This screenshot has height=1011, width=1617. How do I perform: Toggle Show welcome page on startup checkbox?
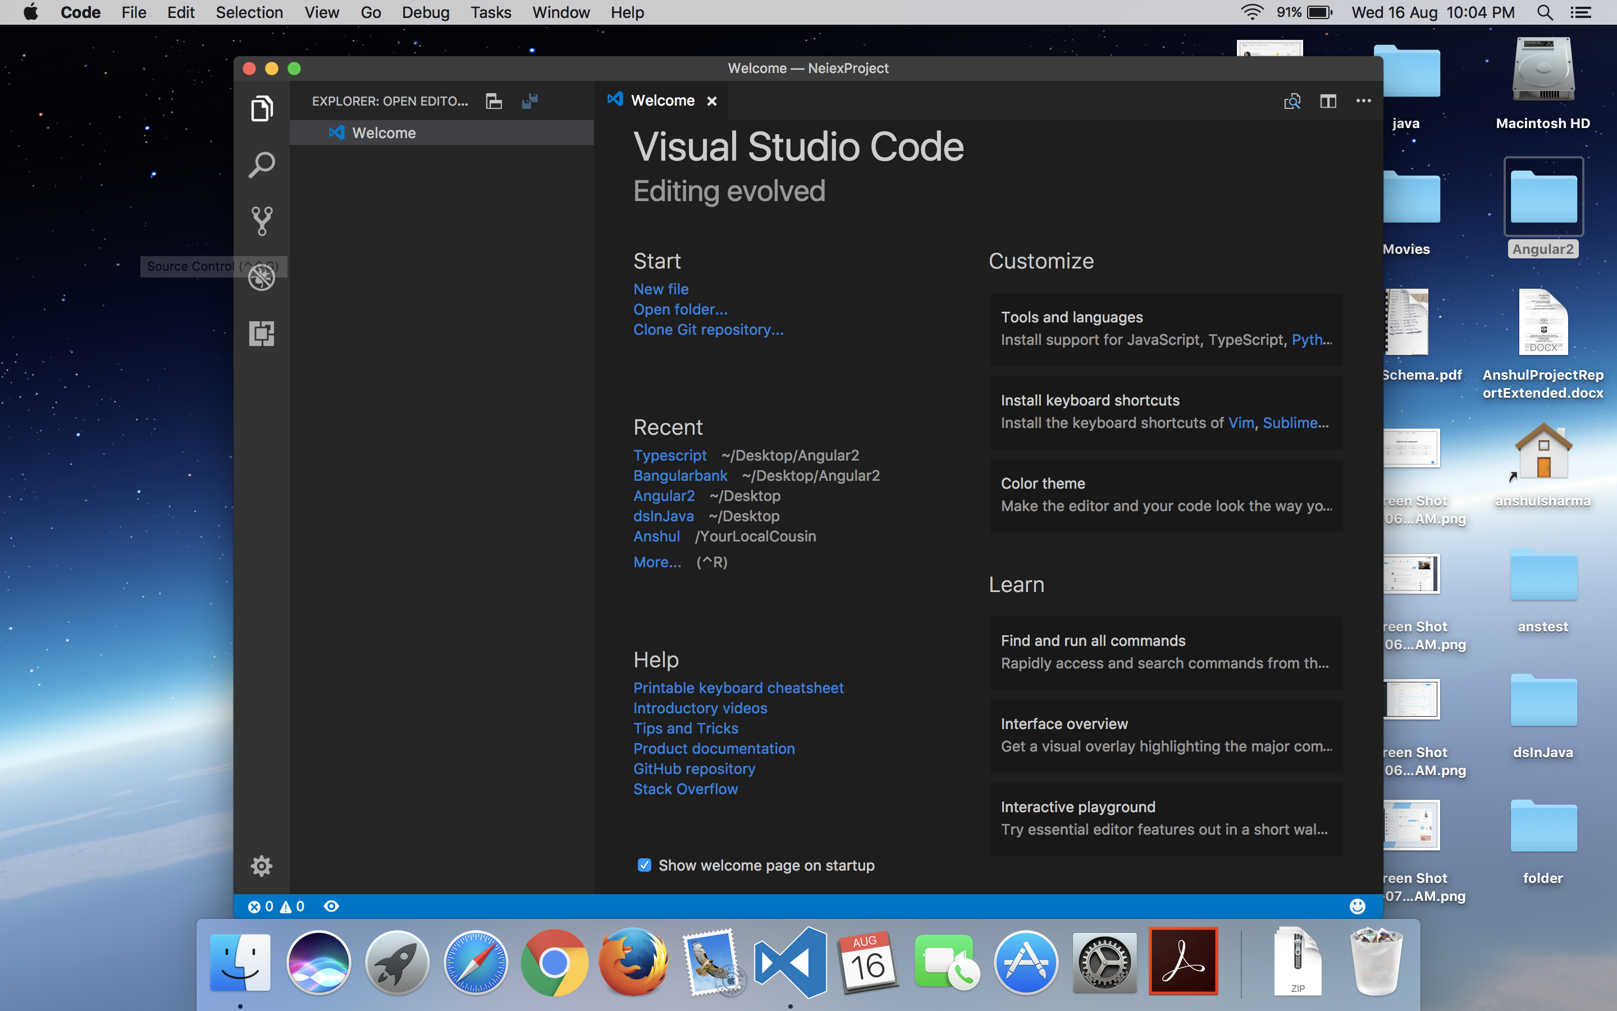[x=644, y=865]
